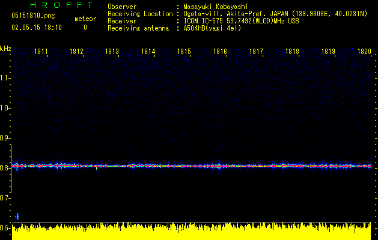
Task: Click the 0.6 kHz frequency label
Action: pyautogui.click(x=5, y=228)
